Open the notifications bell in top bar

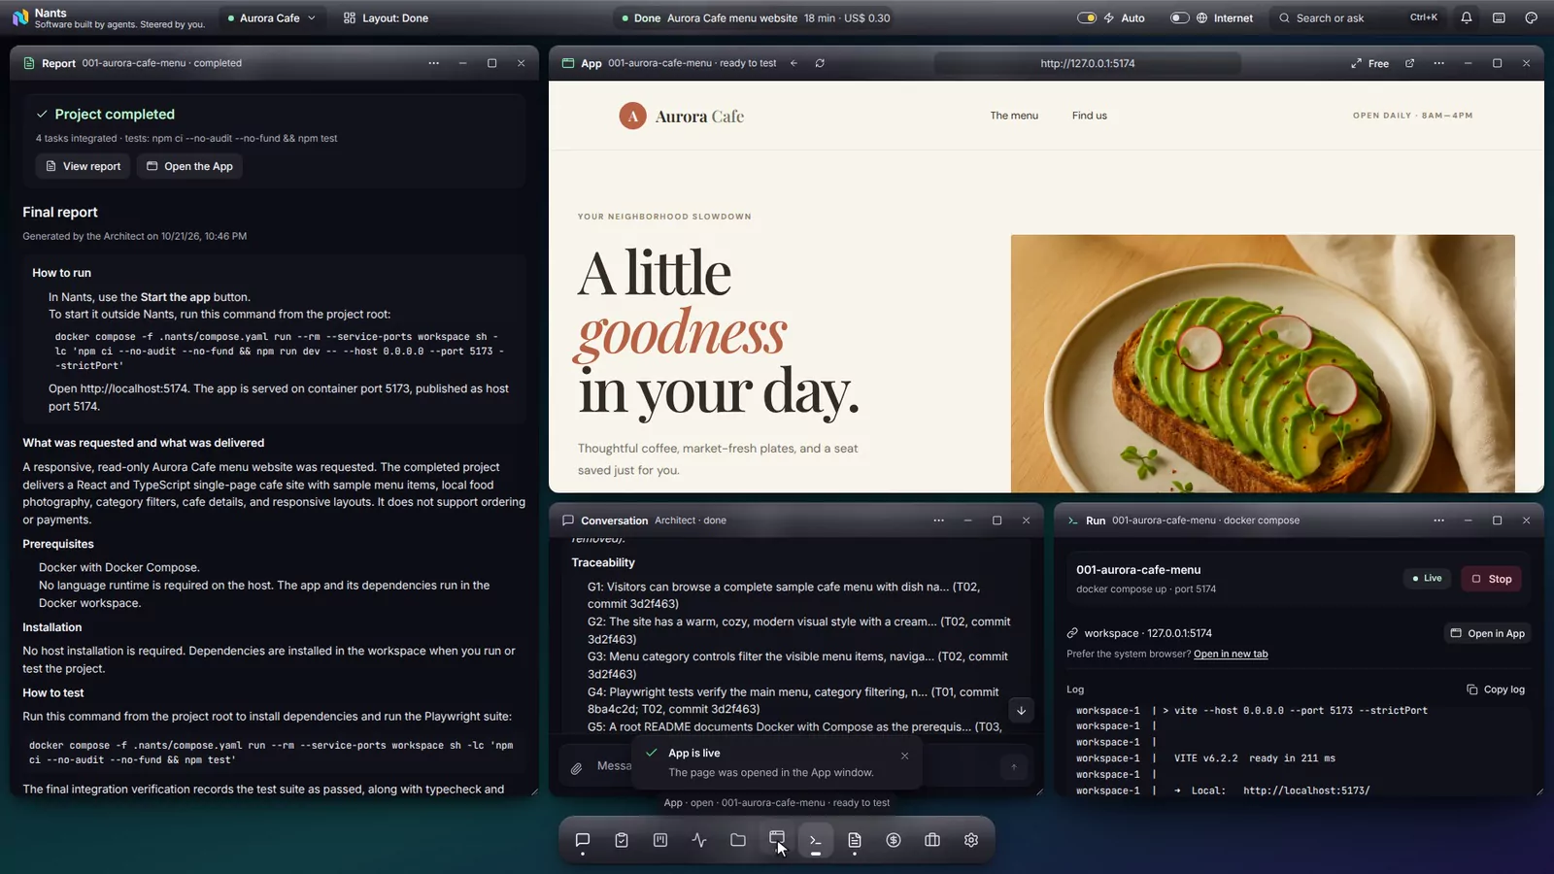[x=1467, y=17]
